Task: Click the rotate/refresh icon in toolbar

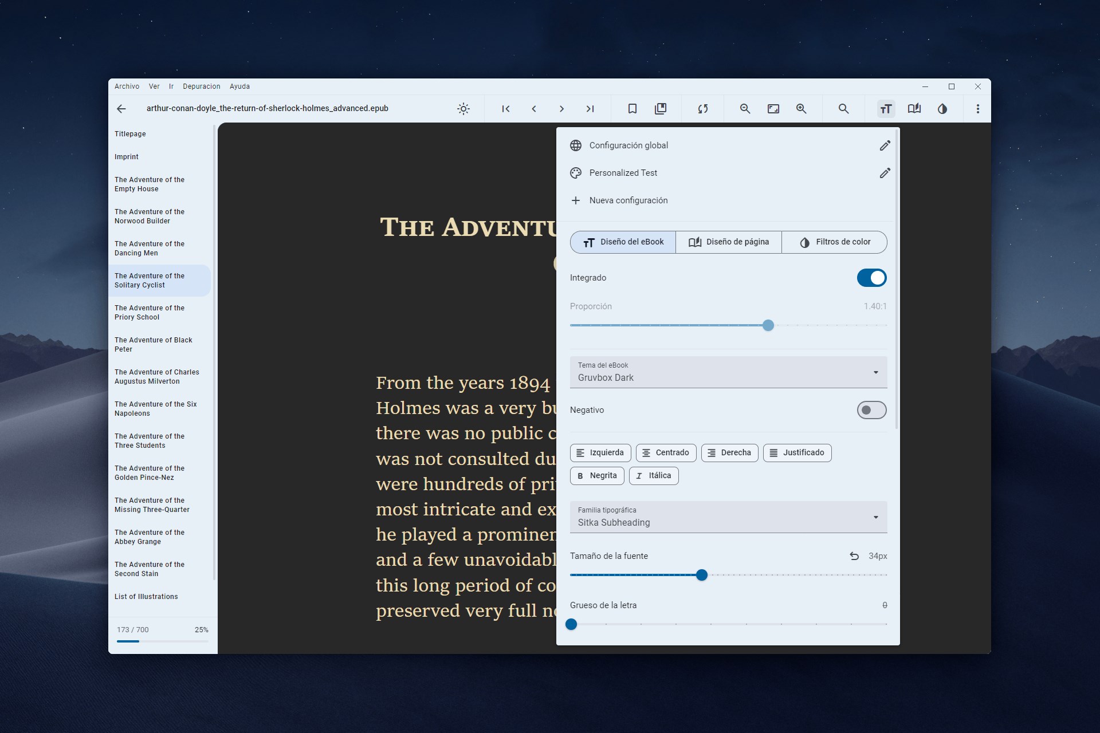Action: click(703, 109)
